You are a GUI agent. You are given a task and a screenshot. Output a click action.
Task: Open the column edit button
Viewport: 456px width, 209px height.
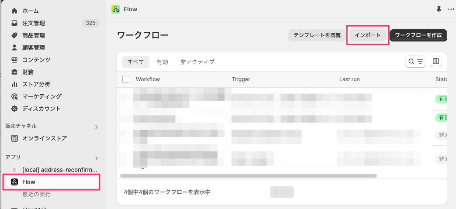click(x=435, y=62)
